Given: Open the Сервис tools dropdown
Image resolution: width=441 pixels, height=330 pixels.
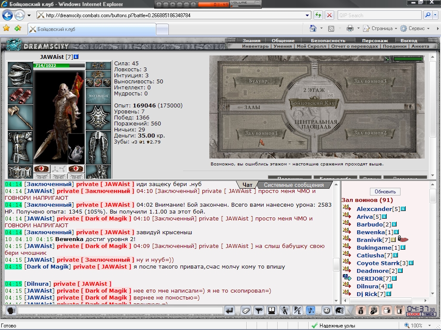Looking at the screenshot, I should pos(416,28).
